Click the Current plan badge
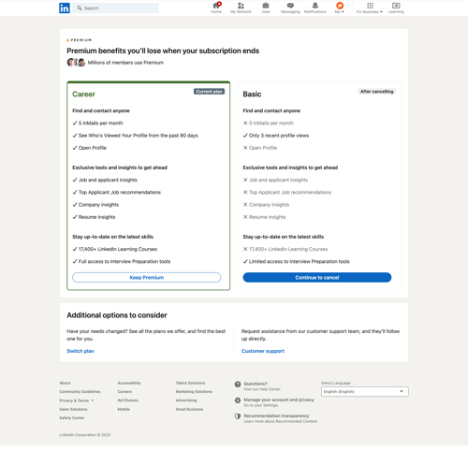This screenshot has height=451, width=468. (209, 92)
